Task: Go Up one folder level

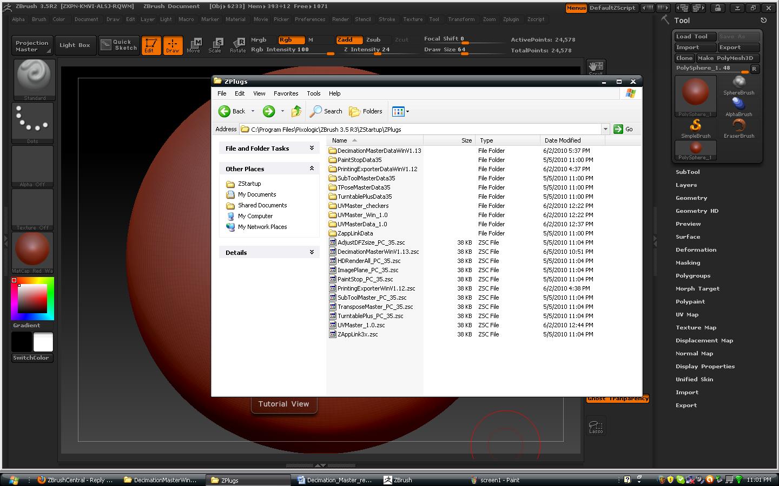Action: pos(296,111)
